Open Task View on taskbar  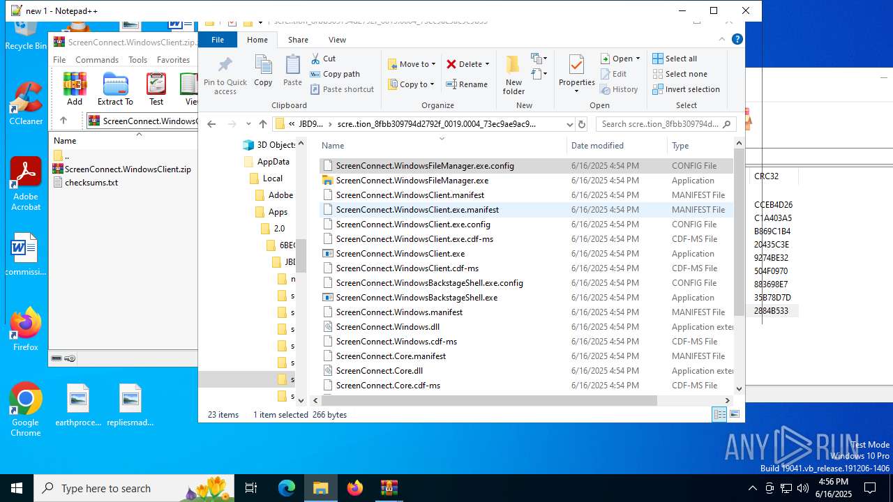(x=251, y=488)
